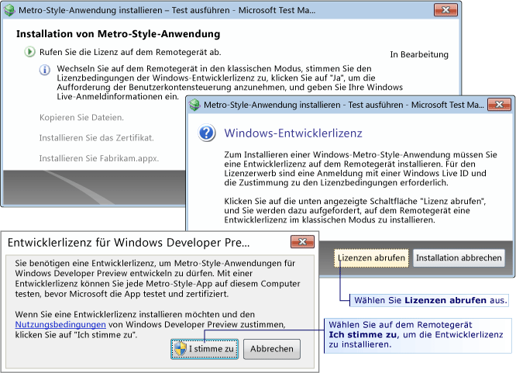The width and height of the screenshot is (516, 373).
Task: Click the app icon in Windows-Entwicklerlizenz window title bar
Action: coord(194,105)
